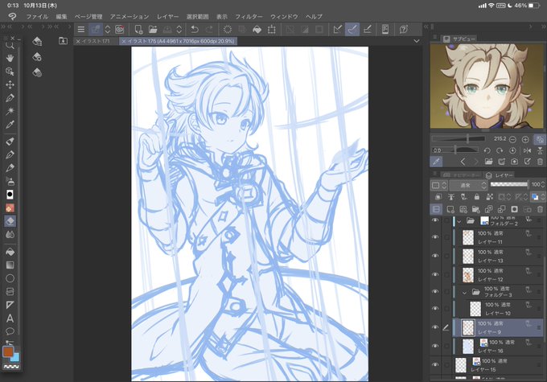Click the Scale/Rotate transform icon
Image resolution: width=547 pixels, height=382 pixels.
click(271, 30)
